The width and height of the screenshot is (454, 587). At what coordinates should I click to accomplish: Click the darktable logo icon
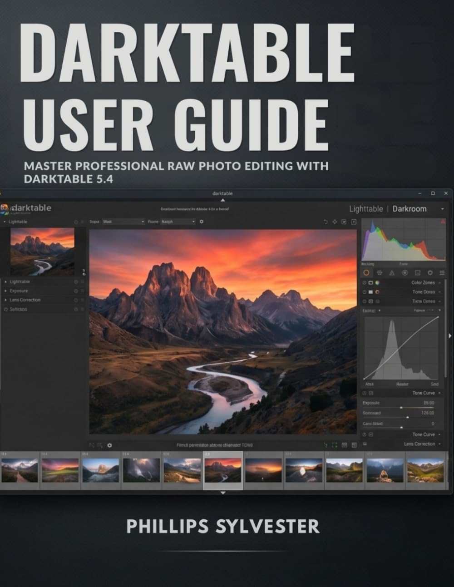click(5, 208)
